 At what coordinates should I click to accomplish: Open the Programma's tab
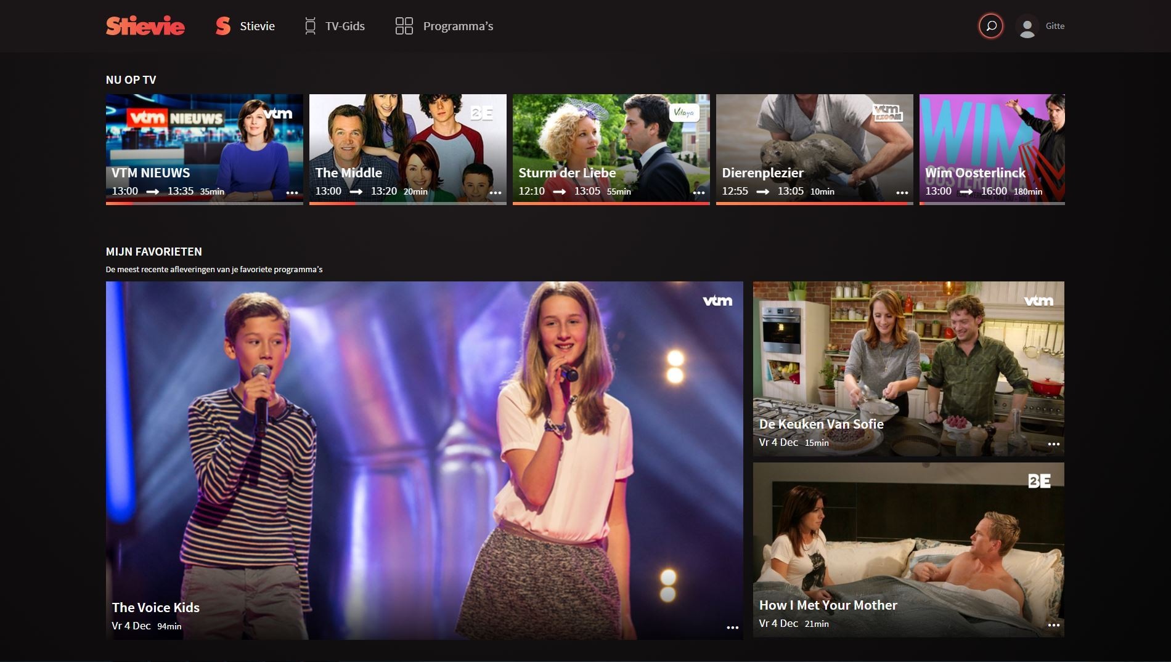click(x=444, y=26)
